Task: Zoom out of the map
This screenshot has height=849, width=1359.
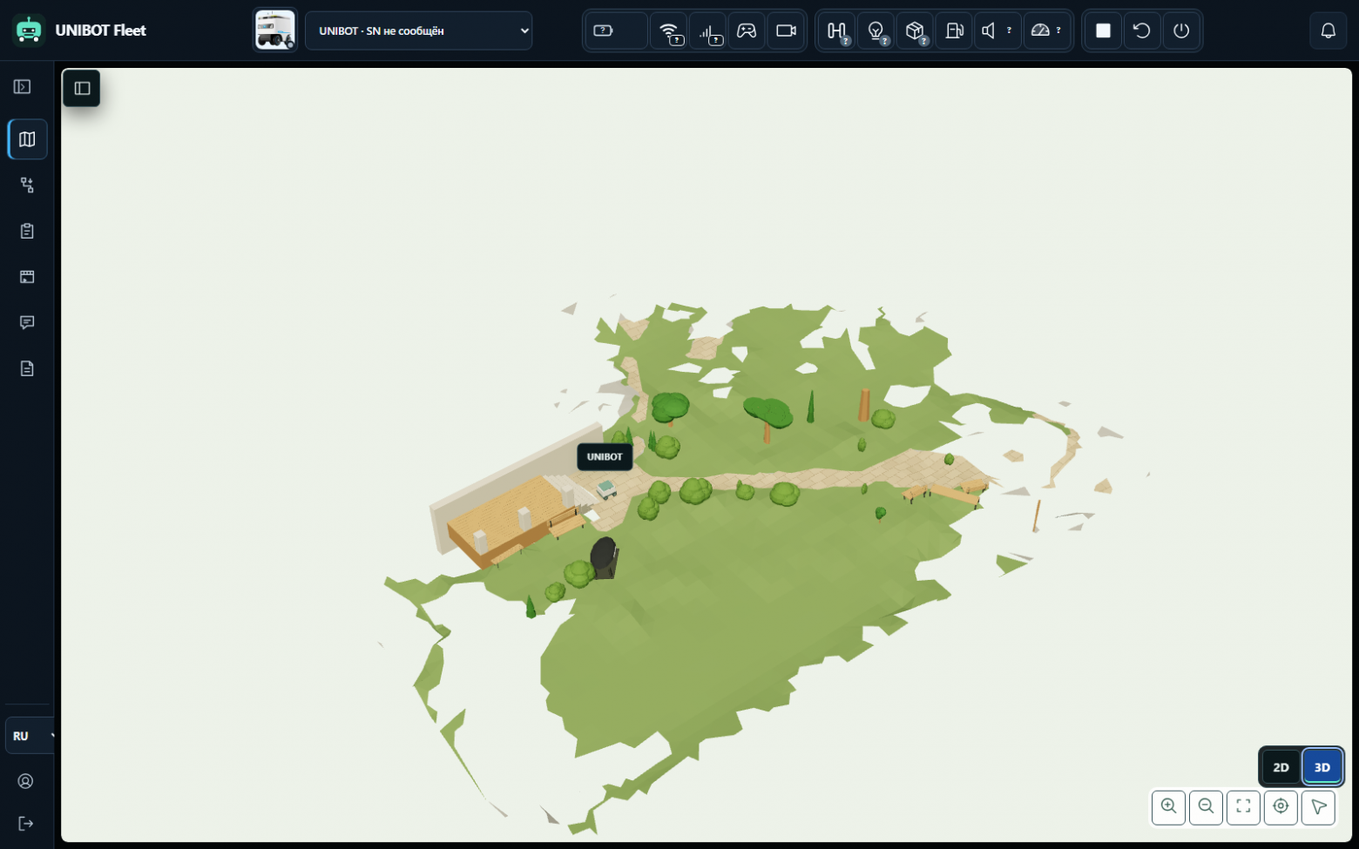Action: click(1206, 807)
